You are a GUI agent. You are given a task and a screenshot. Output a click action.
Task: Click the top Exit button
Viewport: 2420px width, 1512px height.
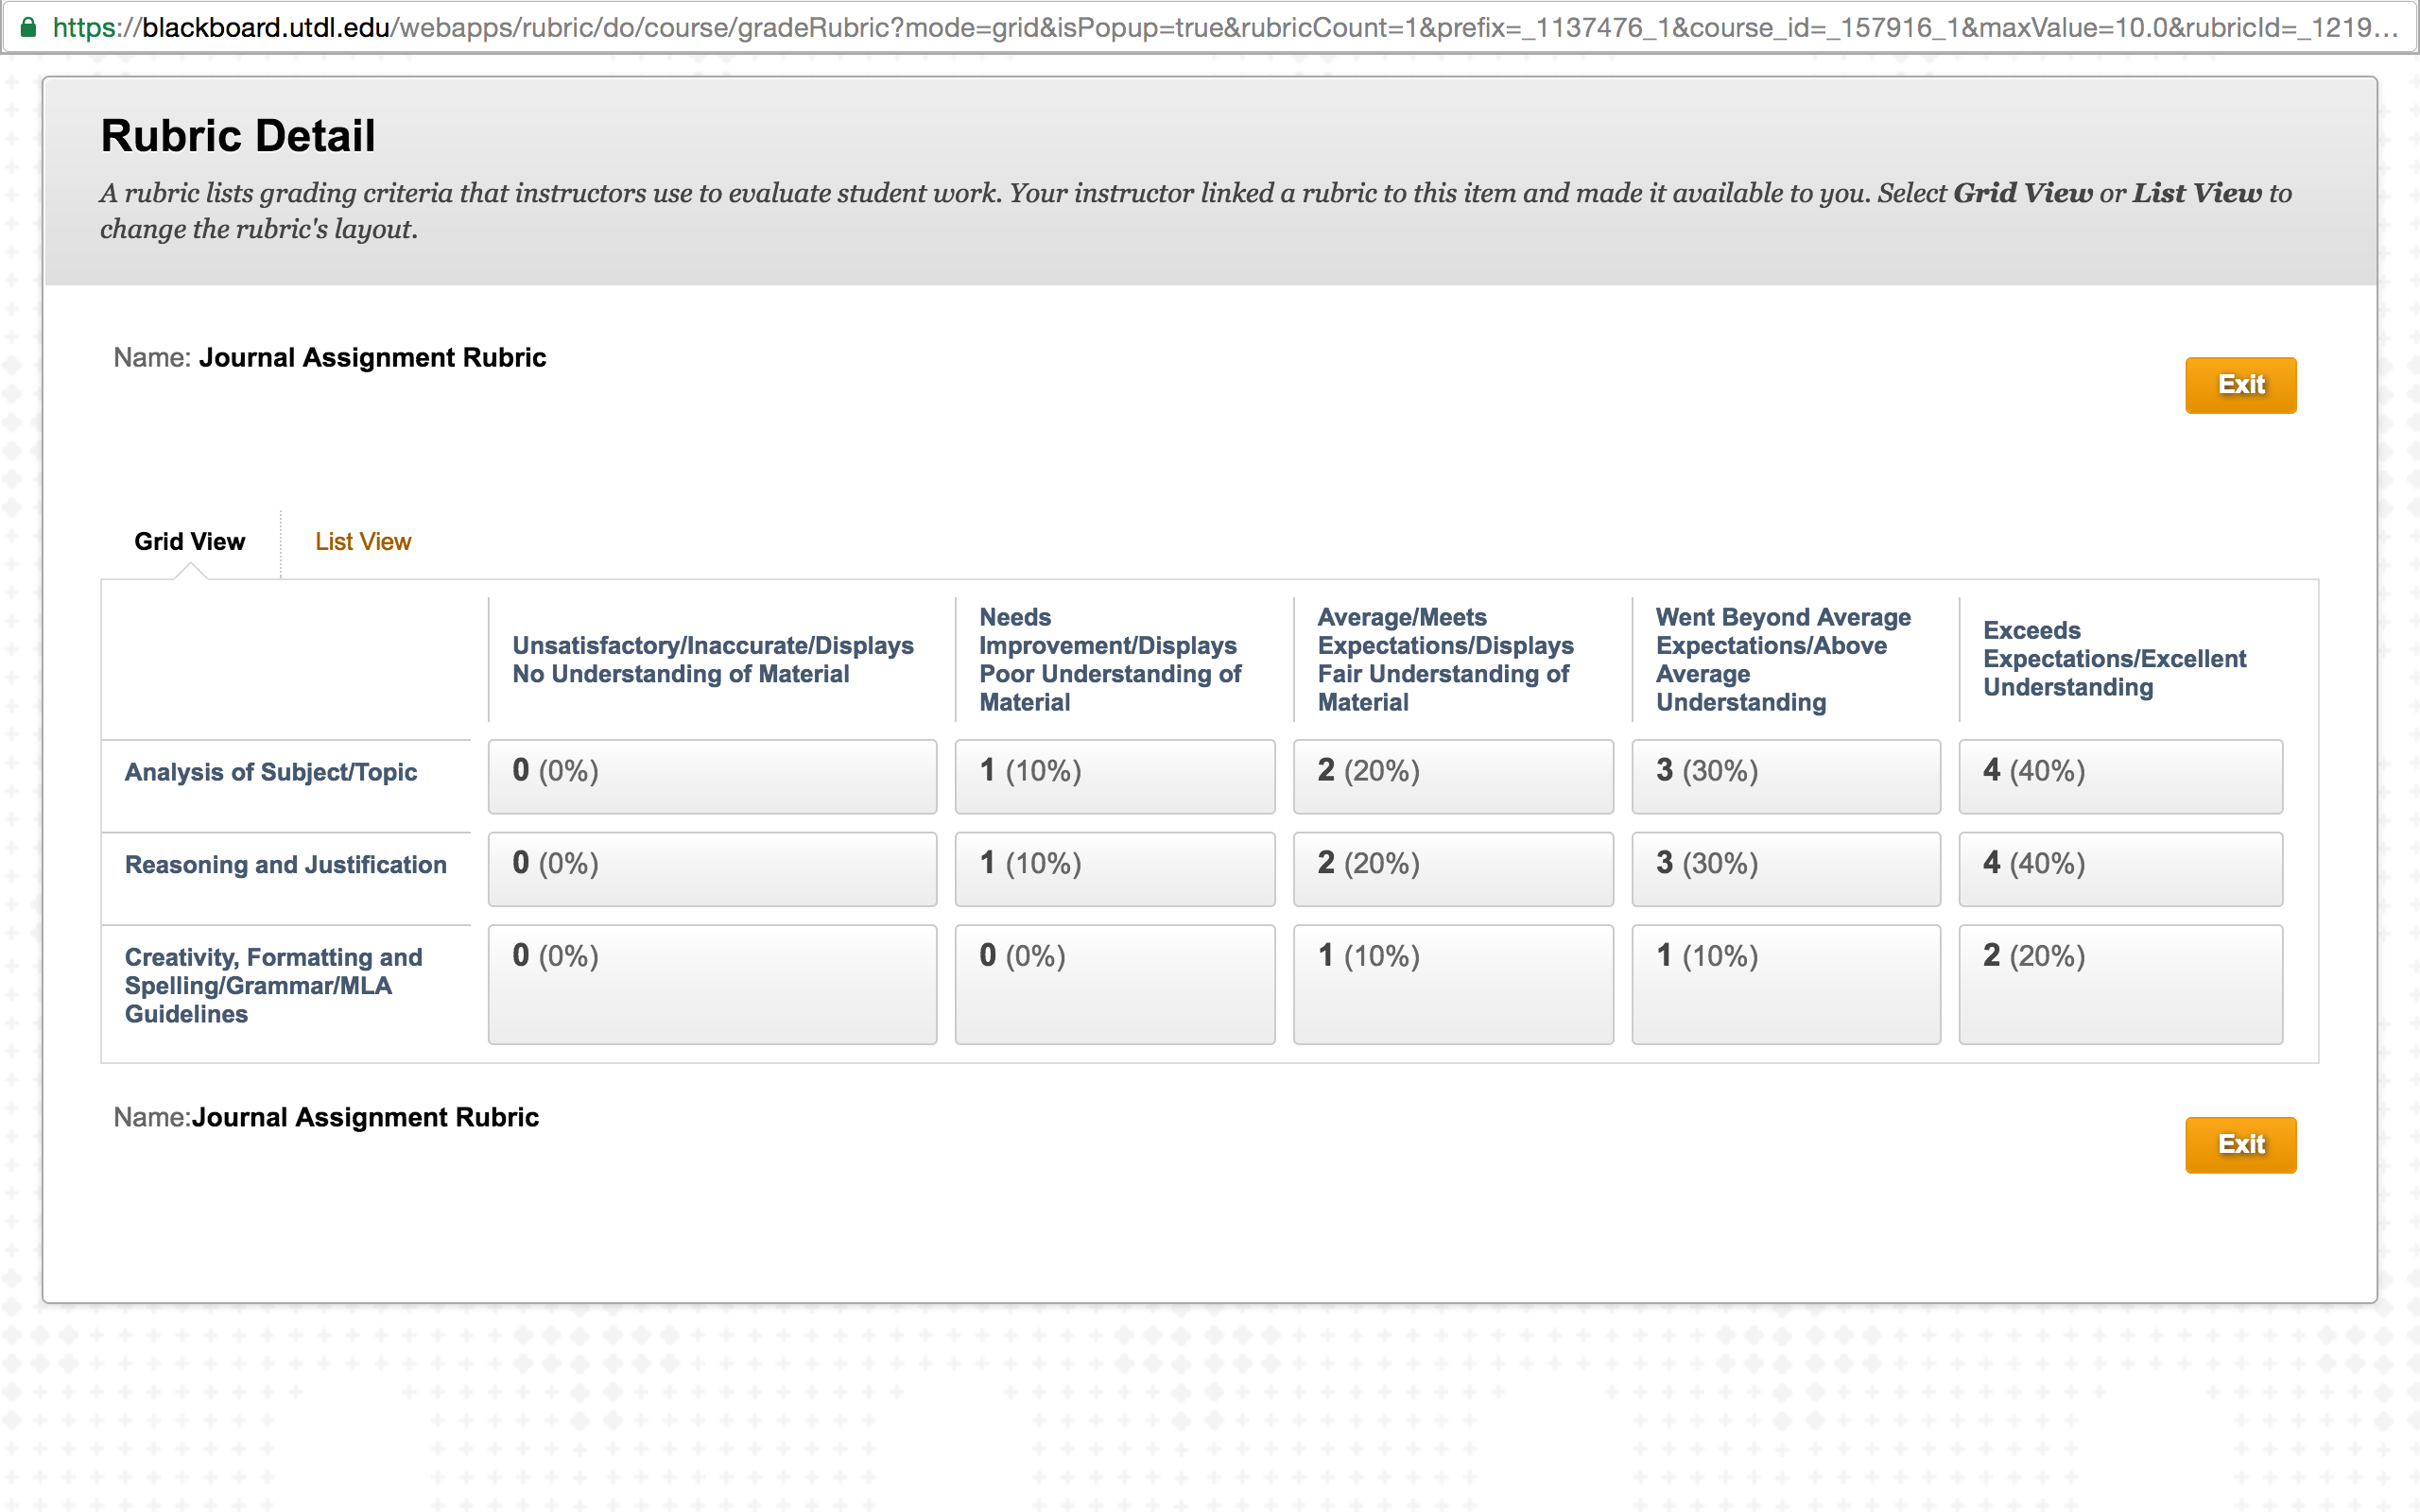click(x=2240, y=385)
